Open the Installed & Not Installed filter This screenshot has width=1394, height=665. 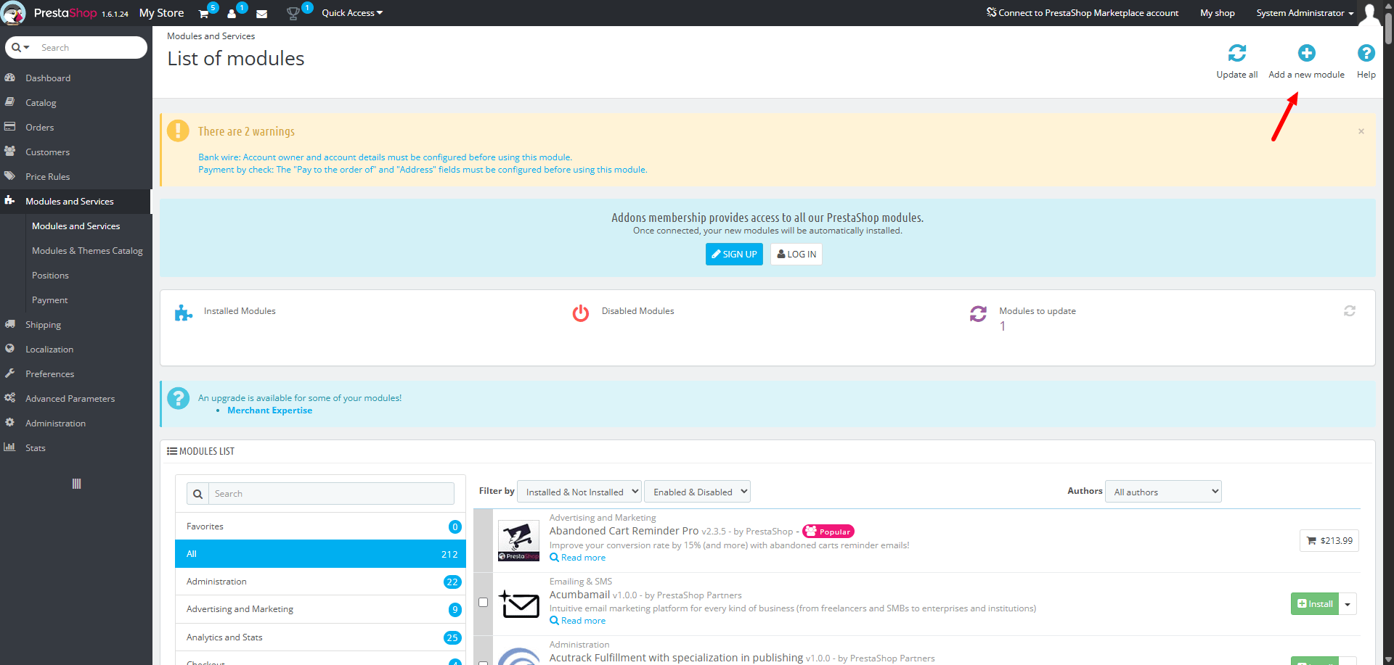pyautogui.click(x=579, y=492)
